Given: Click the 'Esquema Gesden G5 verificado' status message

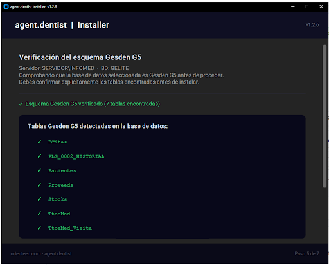Looking at the screenshot, I should 93,104.
